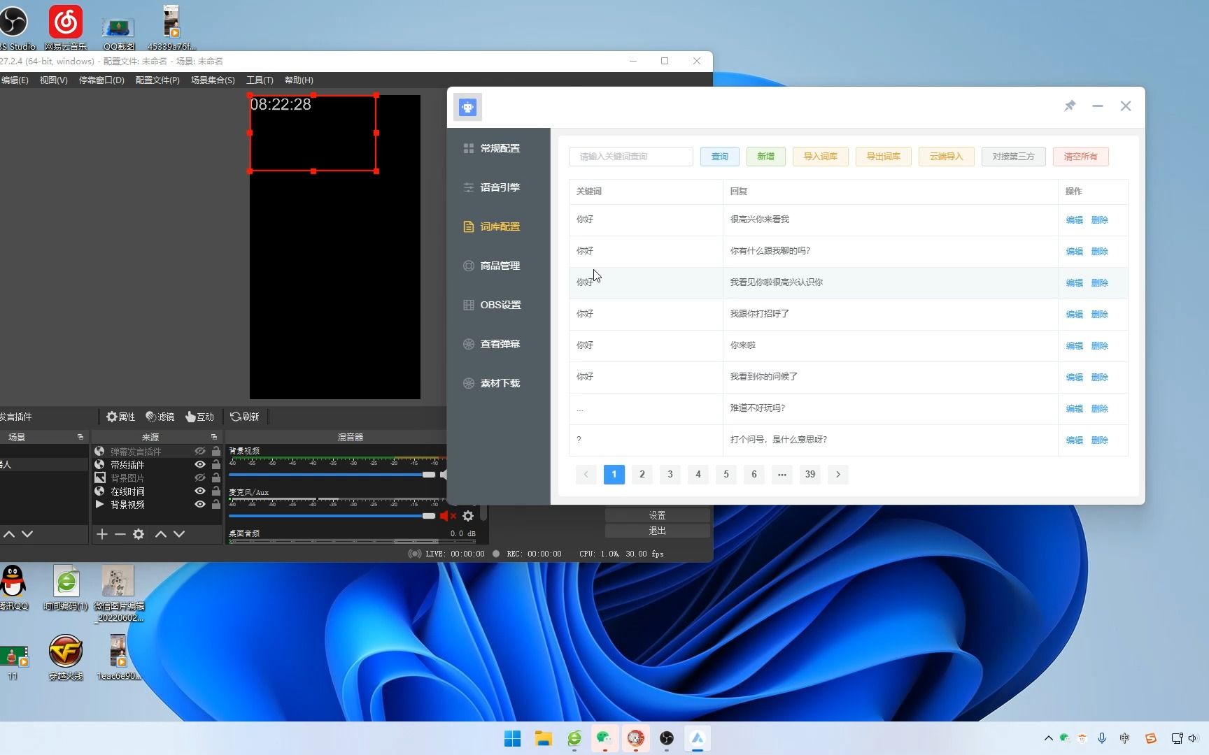The height and width of the screenshot is (755, 1209).
Task: Open the 帮助(H) menu in OBS
Action: click(299, 80)
